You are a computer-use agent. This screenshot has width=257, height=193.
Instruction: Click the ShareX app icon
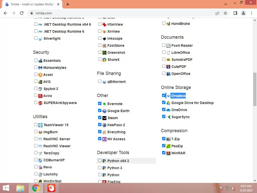[104, 60]
